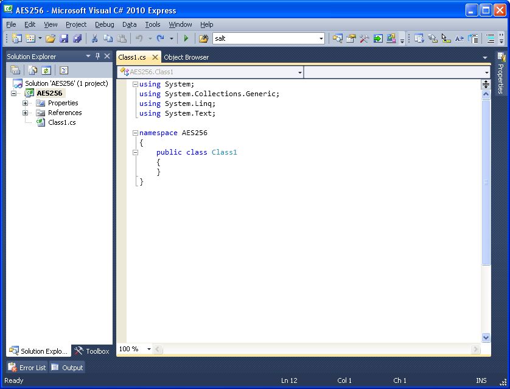Collapse the namespace AES256 code block

click(135, 133)
